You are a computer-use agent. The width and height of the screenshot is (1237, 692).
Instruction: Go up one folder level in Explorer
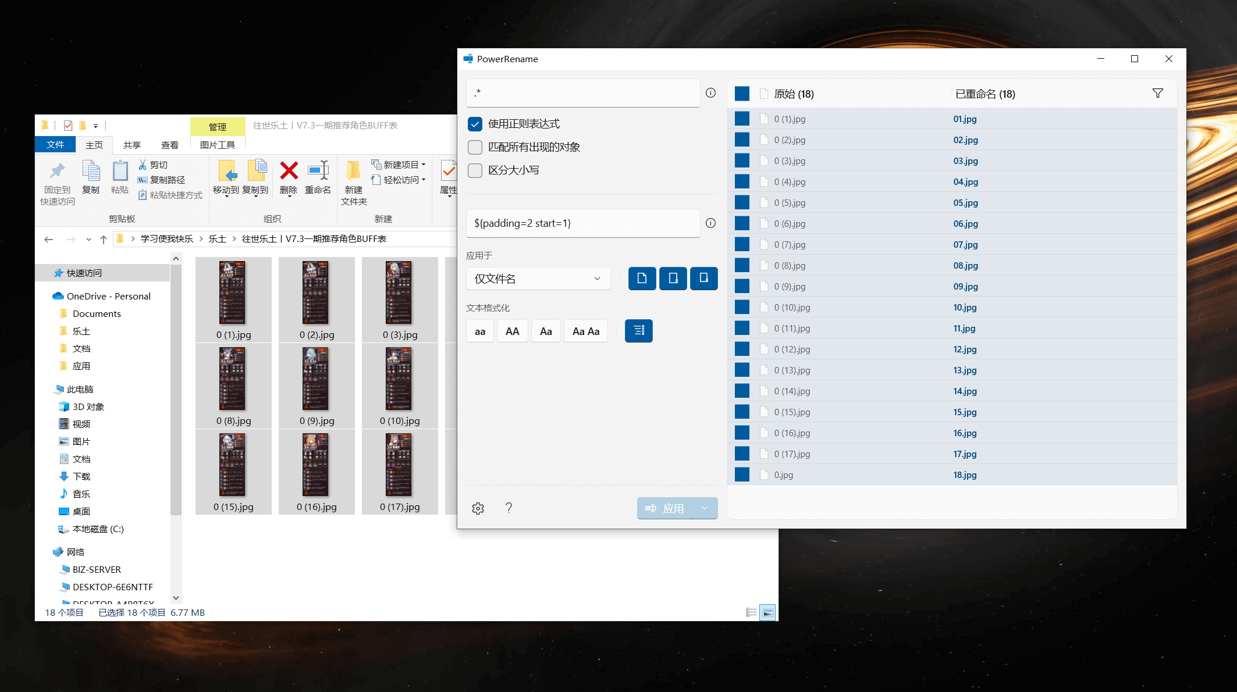pyautogui.click(x=104, y=239)
